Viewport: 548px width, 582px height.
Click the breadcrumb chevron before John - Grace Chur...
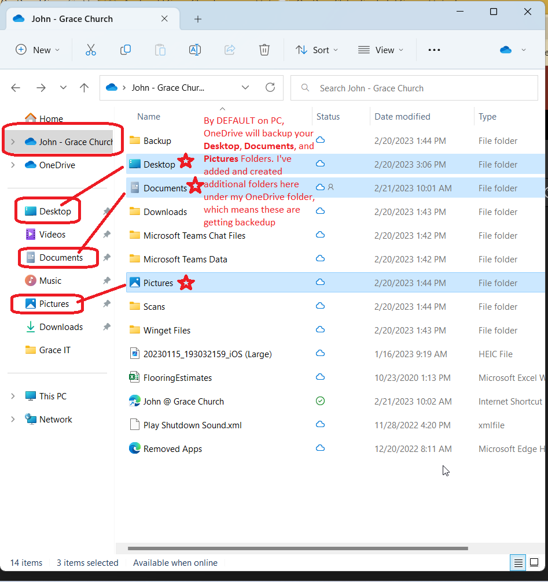(x=124, y=88)
